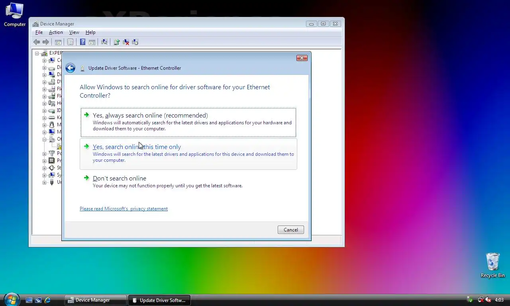
Task: Click the Update Driver Software toolbar icon
Action: [x=117, y=42]
